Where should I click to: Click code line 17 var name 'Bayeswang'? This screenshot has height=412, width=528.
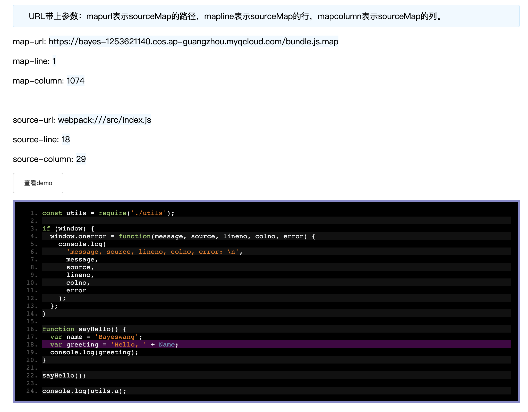[x=96, y=337]
